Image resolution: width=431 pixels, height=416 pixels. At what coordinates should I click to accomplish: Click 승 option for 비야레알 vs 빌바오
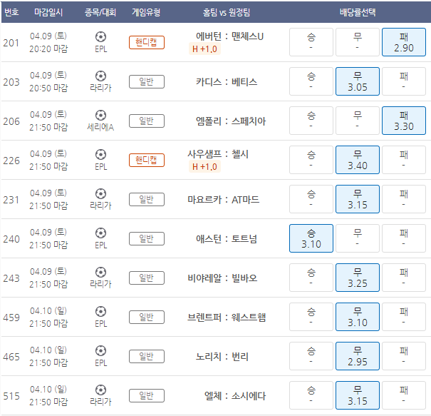tap(311, 278)
